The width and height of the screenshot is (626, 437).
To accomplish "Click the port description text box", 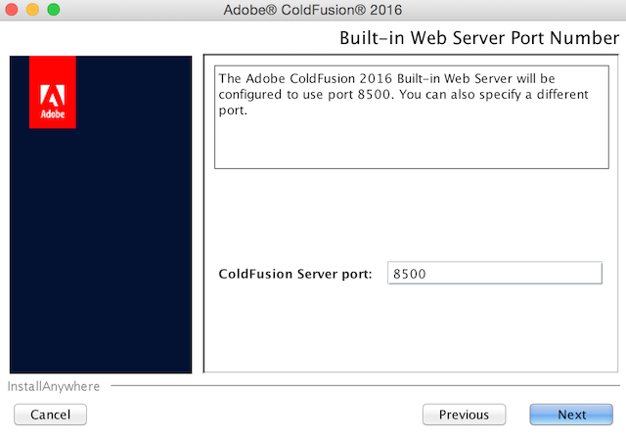I will pos(412,117).
